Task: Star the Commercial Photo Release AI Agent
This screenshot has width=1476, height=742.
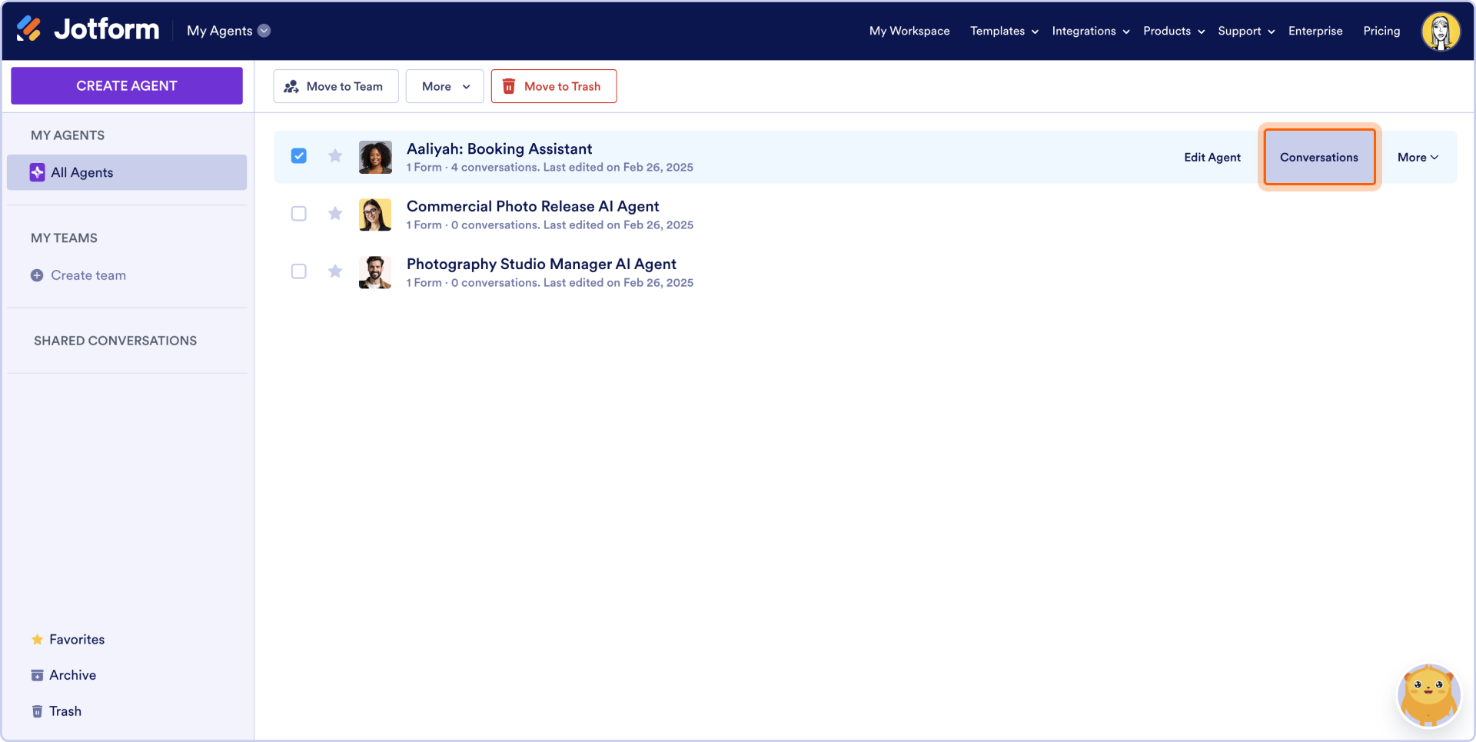Action: point(335,214)
